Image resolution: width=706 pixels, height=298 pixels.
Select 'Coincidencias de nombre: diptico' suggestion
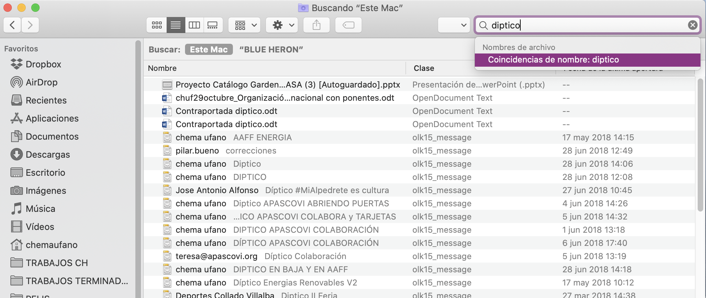(588, 60)
